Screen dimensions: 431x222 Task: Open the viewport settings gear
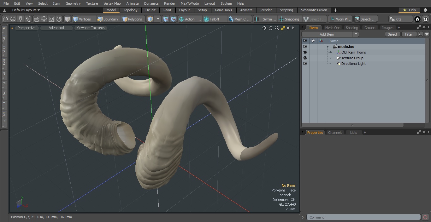click(288, 28)
